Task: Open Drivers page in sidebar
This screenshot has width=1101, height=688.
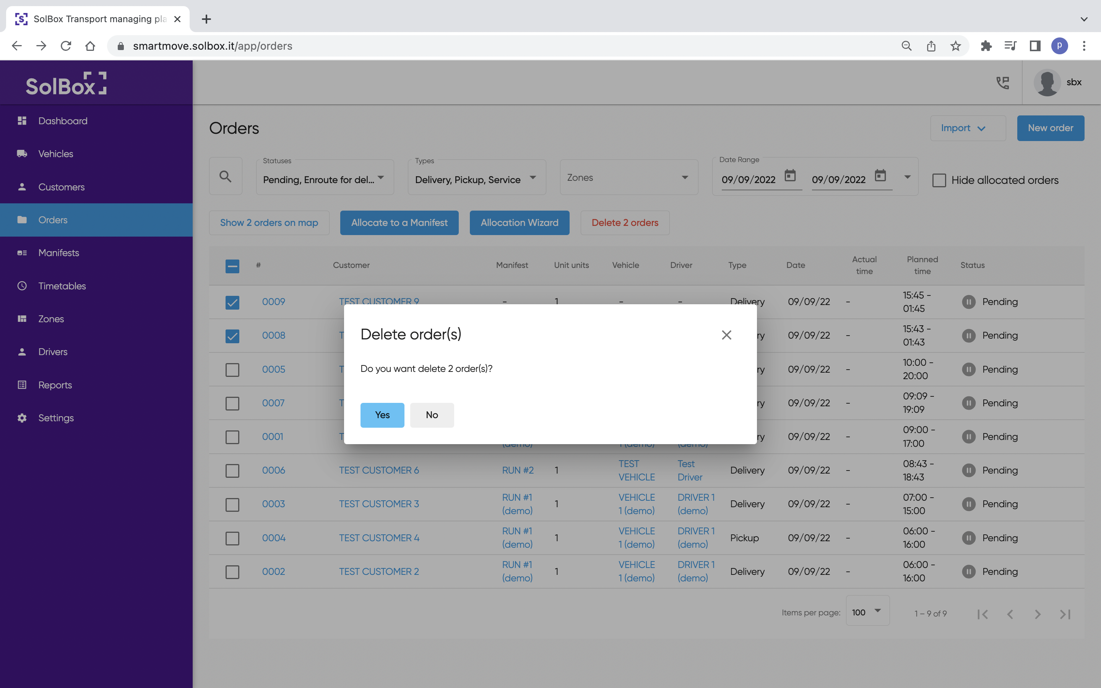Action: point(96,352)
